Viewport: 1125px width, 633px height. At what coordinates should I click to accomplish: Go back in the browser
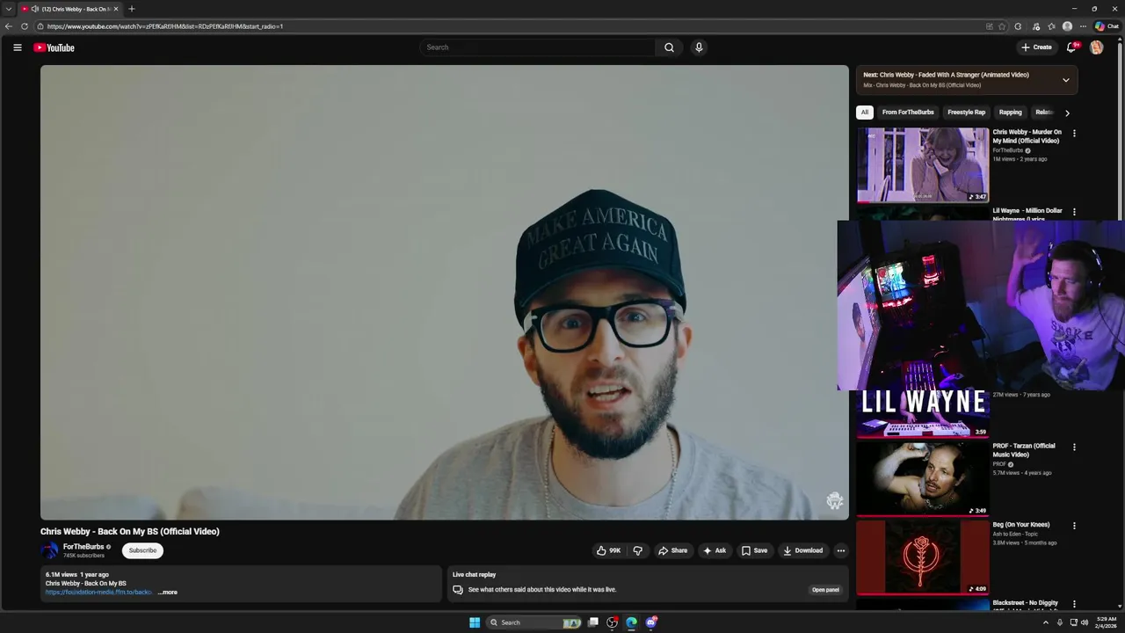coord(9,26)
